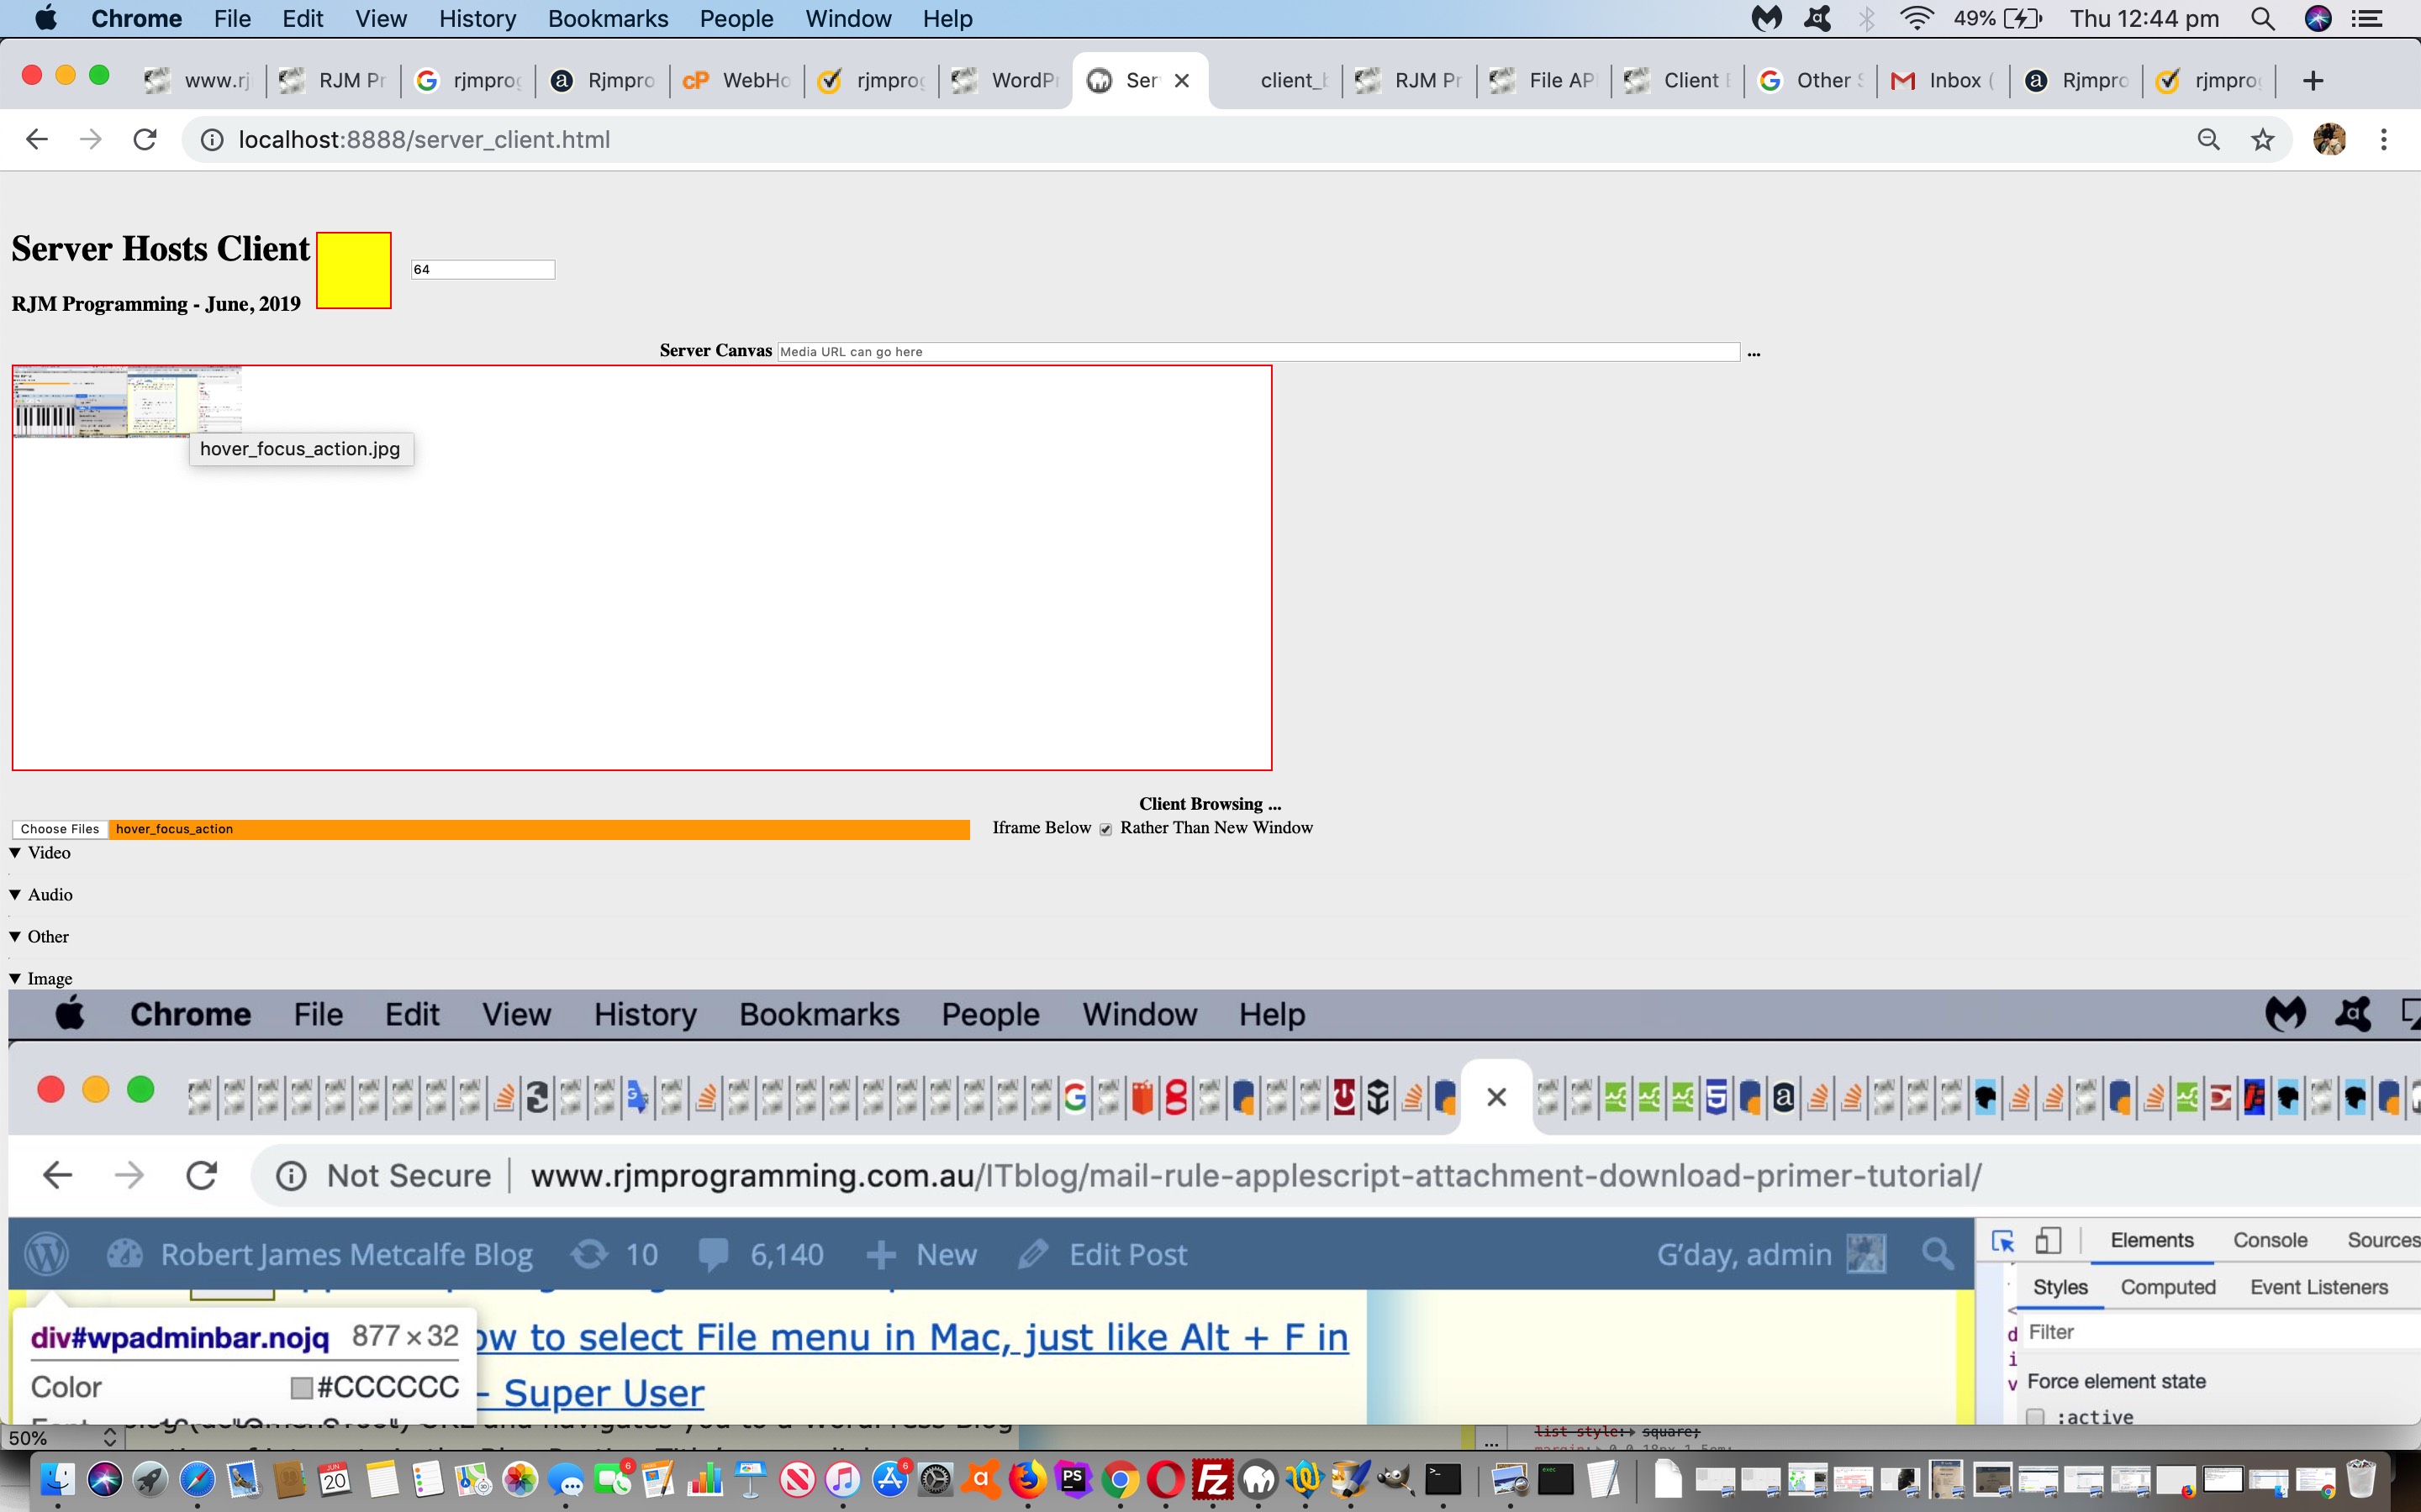Expand the Audio section triangle
The image size is (2421, 1512).
click(14, 894)
